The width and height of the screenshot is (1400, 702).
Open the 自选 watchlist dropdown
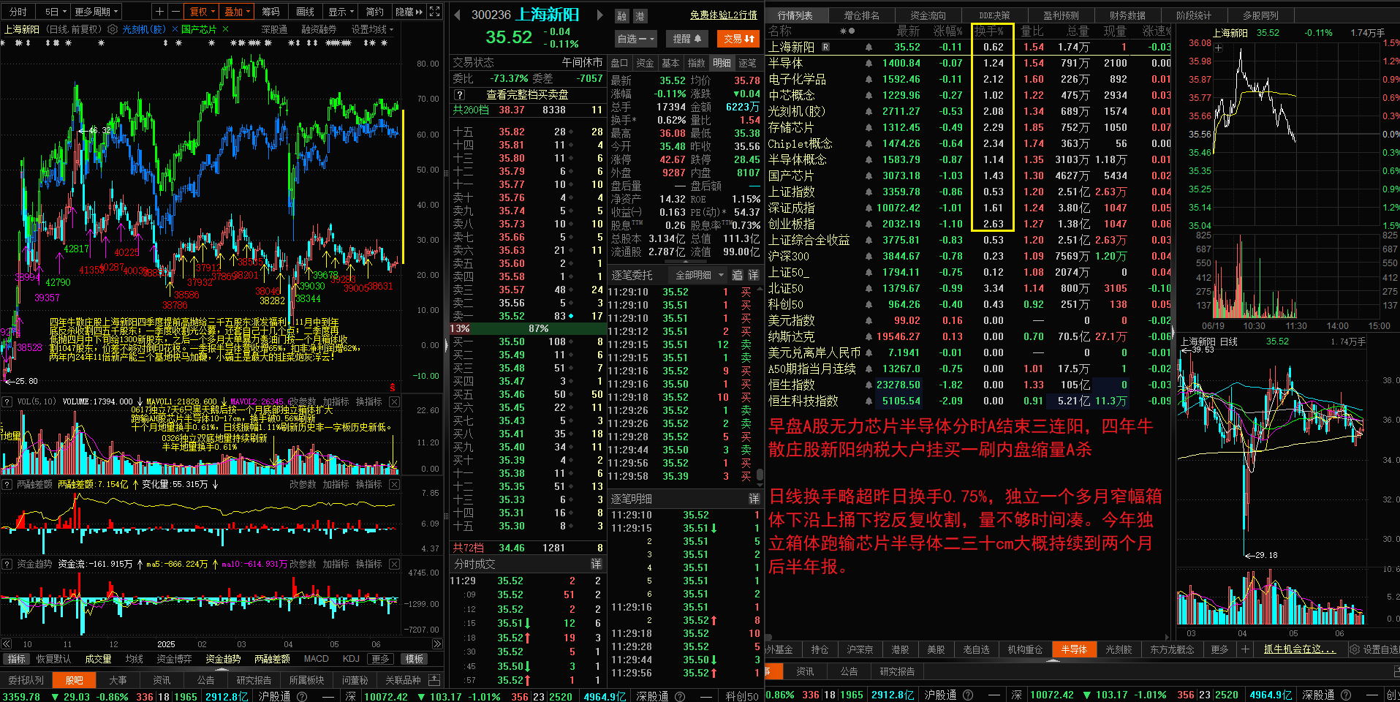(x=636, y=39)
